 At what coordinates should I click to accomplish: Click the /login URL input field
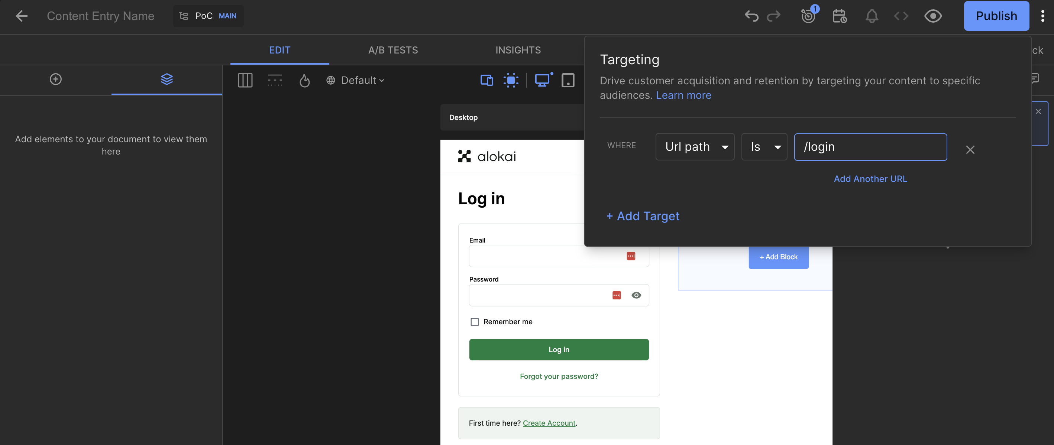(x=870, y=147)
